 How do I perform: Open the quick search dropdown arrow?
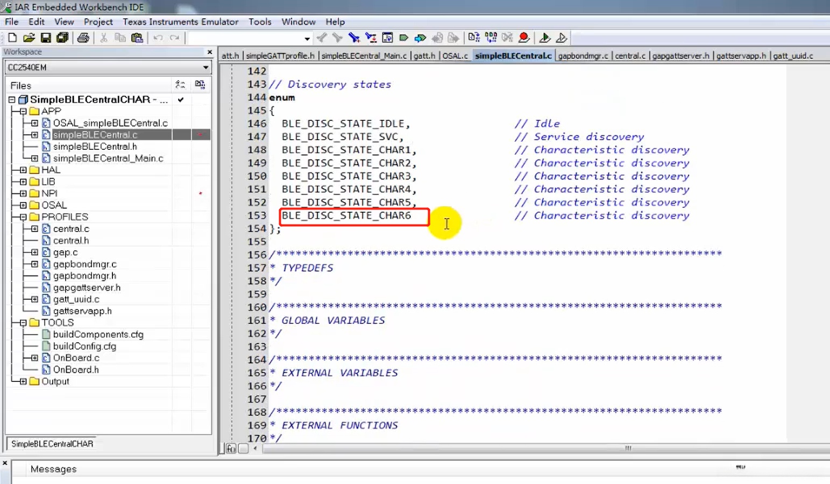click(x=307, y=39)
